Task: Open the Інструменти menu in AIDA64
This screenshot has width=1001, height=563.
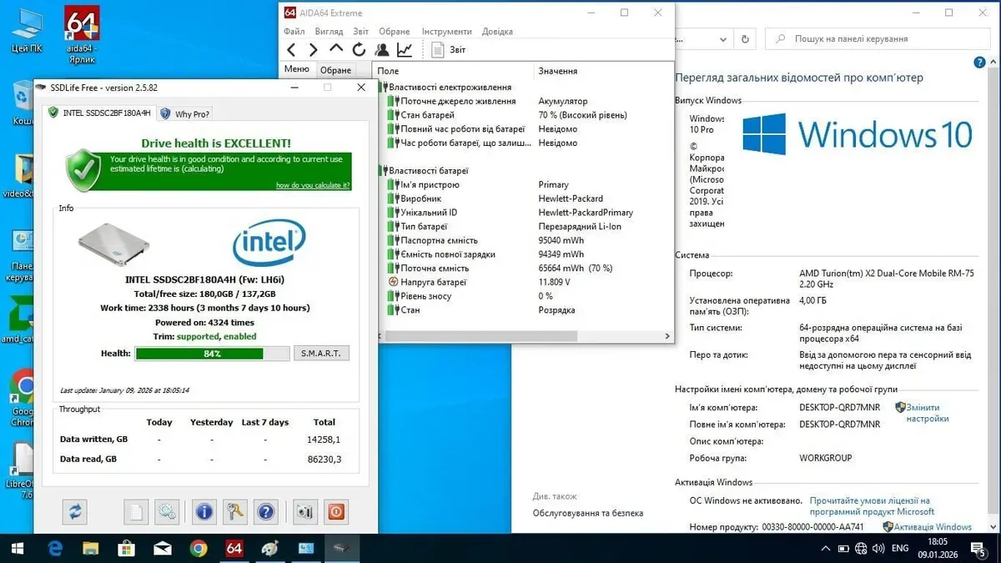Action: coord(446,32)
